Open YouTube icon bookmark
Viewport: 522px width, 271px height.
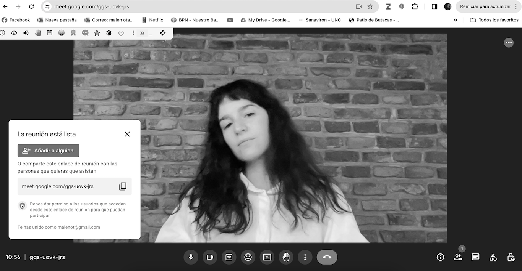tap(230, 20)
